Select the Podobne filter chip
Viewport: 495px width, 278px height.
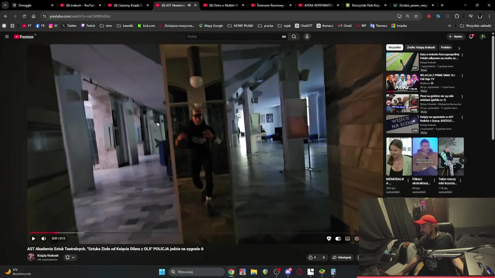(x=447, y=47)
